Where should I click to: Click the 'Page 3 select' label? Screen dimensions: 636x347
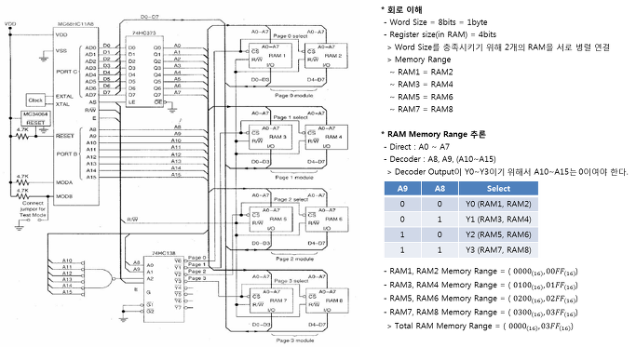coord(291,281)
